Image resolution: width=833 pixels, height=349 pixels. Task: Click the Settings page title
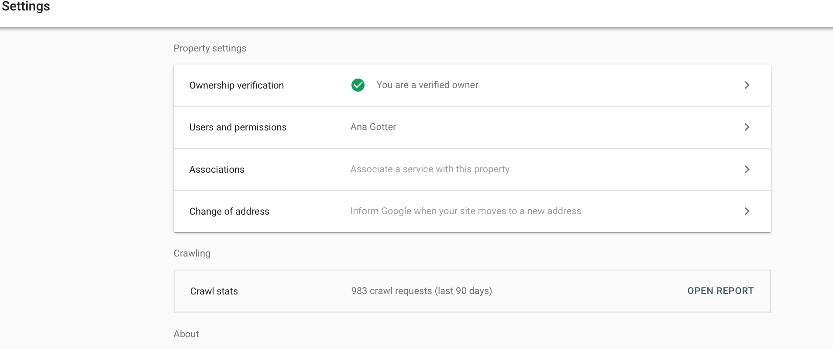(26, 7)
